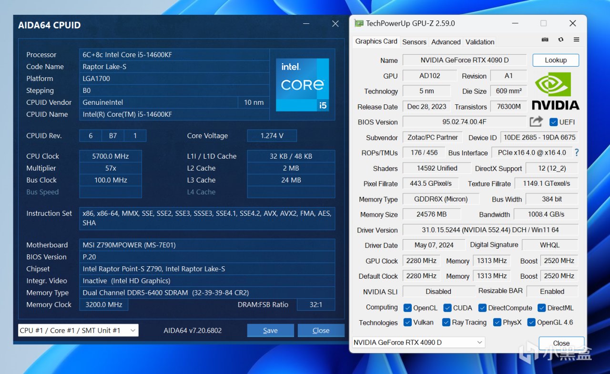Click the Code Name value Raptor Lake-S
Screen dimensions: 610x374
point(174,67)
